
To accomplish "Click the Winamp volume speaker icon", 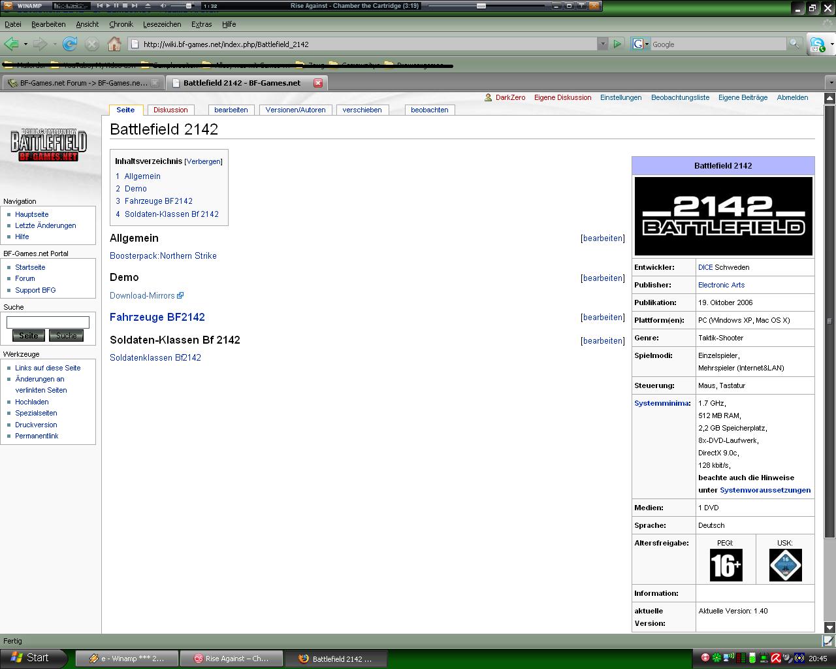I will pos(163,5).
